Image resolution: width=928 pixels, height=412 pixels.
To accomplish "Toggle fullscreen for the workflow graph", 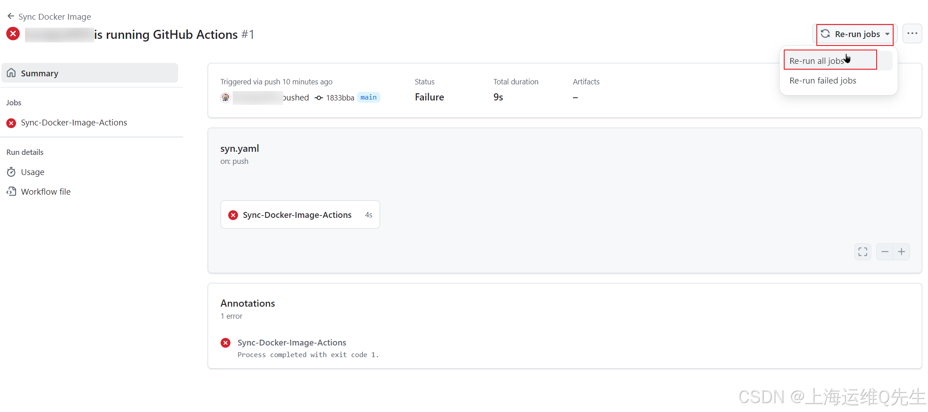I will point(863,252).
